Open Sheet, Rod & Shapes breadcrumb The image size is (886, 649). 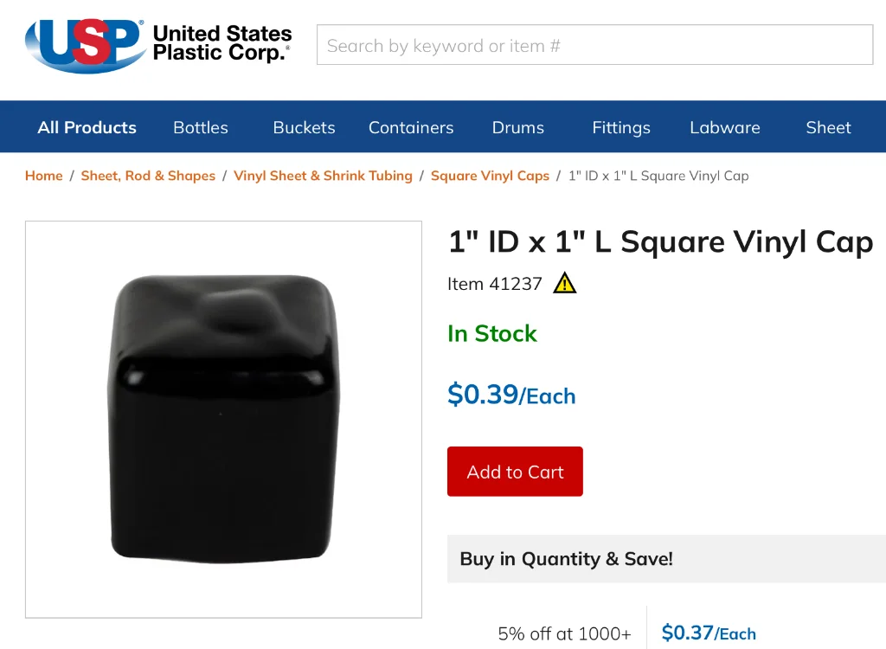148,176
